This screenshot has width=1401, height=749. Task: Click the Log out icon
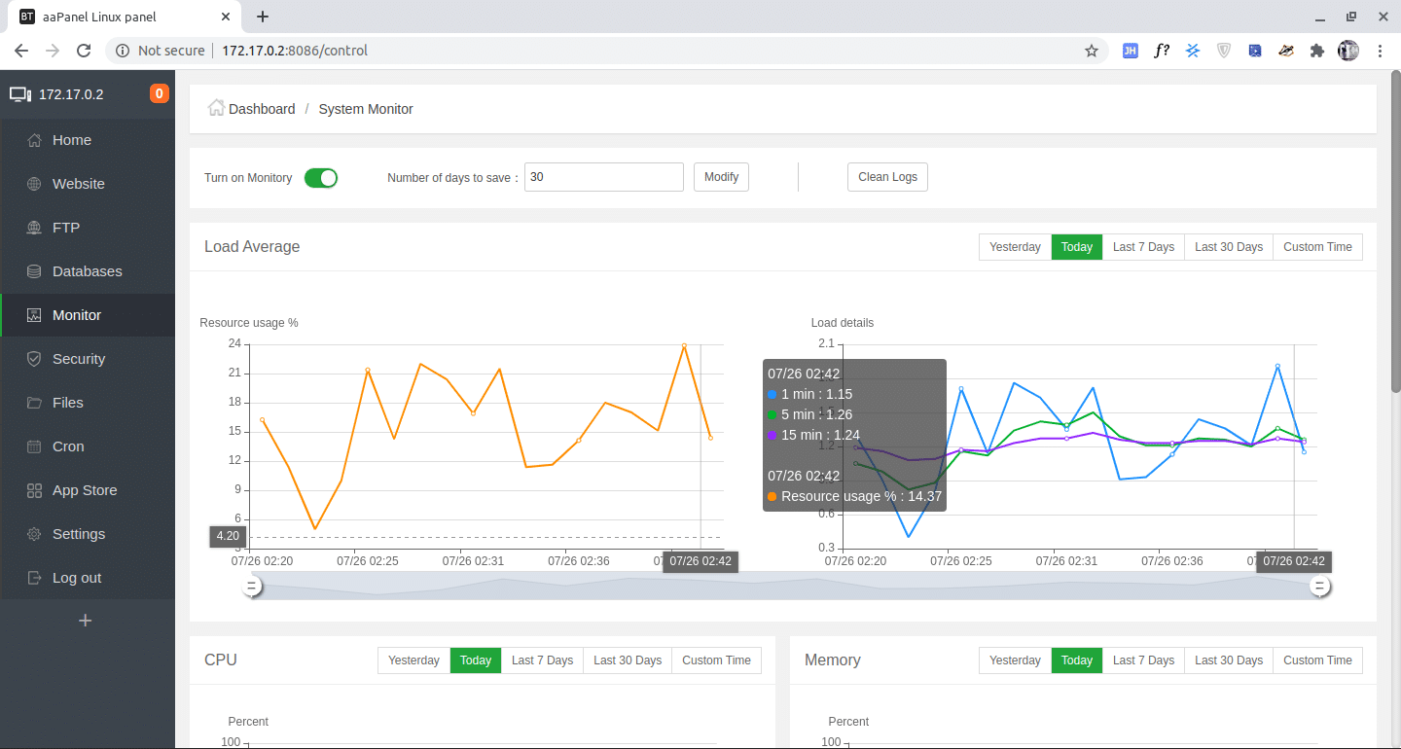tap(34, 578)
